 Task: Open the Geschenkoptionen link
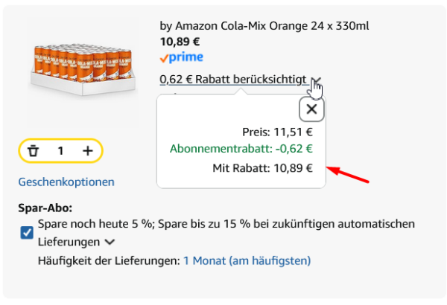pyautogui.click(x=66, y=182)
